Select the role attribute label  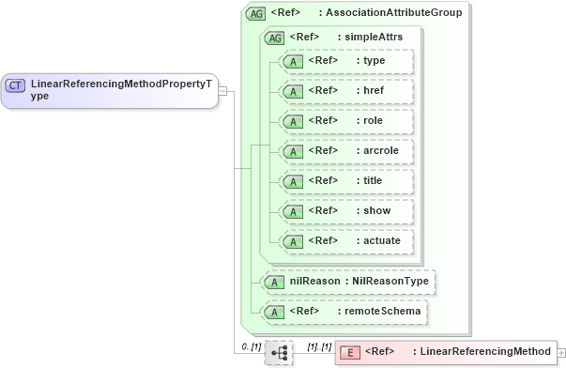[373, 120]
